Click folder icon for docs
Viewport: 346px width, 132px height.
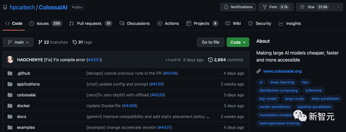coord(10,116)
